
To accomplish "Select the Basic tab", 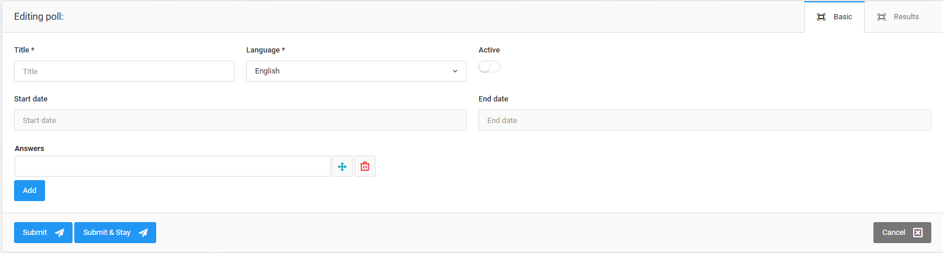I will pyautogui.click(x=835, y=17).
